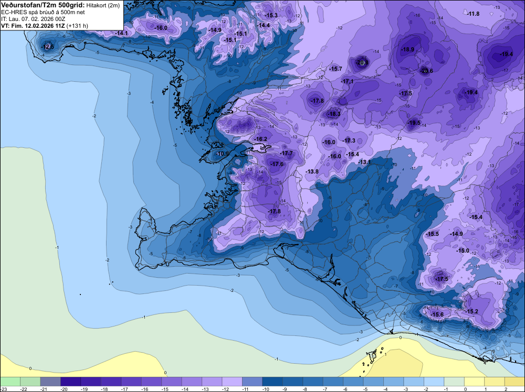This screenshot has height=392, width=525.
Task: Select the -17.7 temperature value
Action: click(286, 153)
